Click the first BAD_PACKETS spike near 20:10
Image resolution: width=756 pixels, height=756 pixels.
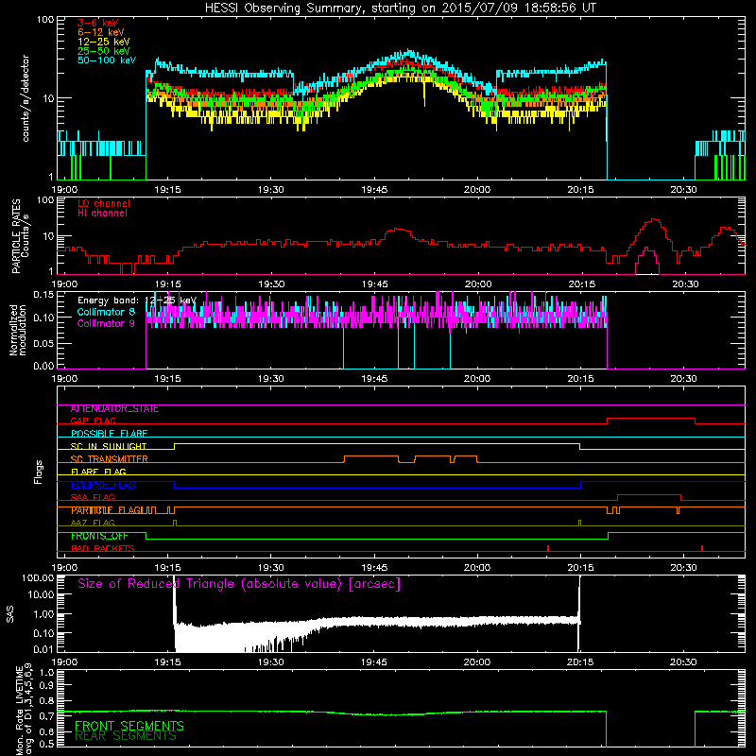pos(548,548)
